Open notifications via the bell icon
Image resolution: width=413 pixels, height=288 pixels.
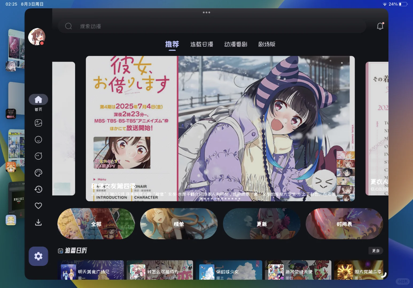click(380, 26)
